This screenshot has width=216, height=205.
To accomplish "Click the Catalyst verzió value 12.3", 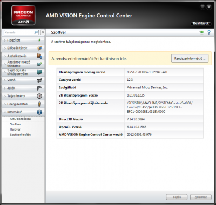I will click(x=130, y=80).
